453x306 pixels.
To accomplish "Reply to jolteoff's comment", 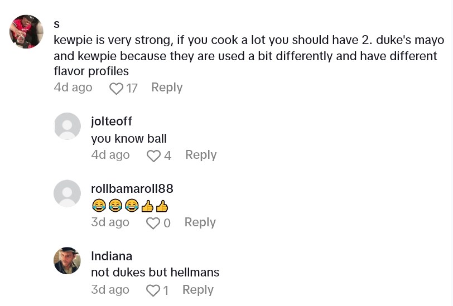I will (201, 155).
